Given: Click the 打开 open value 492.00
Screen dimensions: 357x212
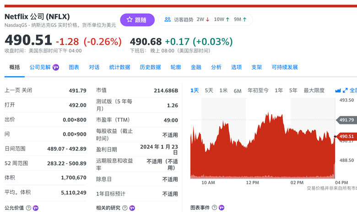Looking at the screenshot, I should click(x=78, y=105).
